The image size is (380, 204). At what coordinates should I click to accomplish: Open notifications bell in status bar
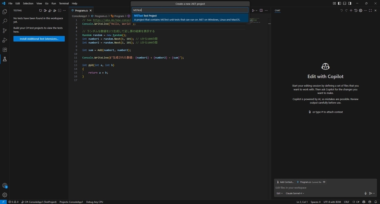click(x=376, y=202)
